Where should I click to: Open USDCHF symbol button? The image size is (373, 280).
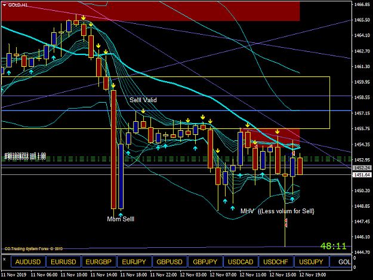coord(276,261)
